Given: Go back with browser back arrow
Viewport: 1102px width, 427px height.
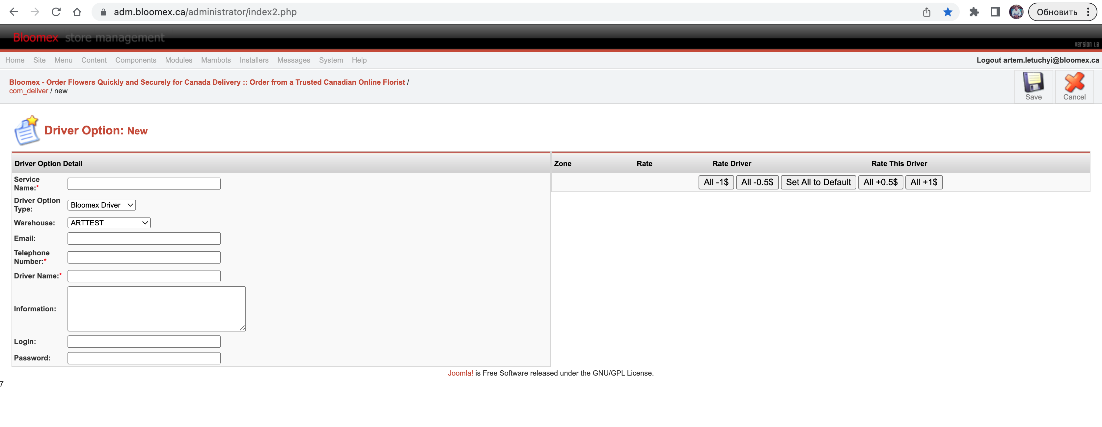Looking at the screenshot, I should pos(14,12).
